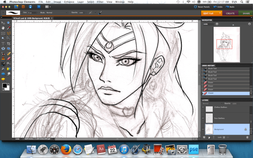Create a new layer with the Layers panel icon
Image resolution: width=253 pixels, height=158 pixels.
pyautogui.click(x=204, y=137)
